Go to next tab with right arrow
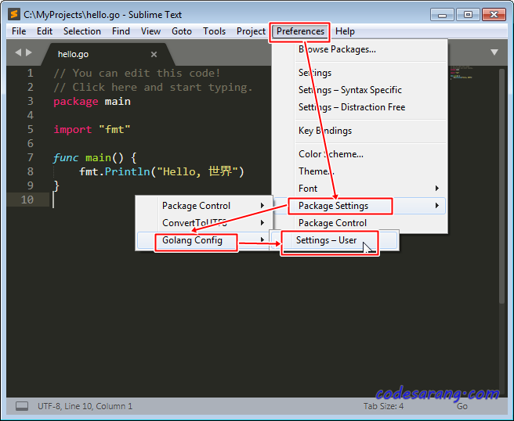 tap(29, 52)
